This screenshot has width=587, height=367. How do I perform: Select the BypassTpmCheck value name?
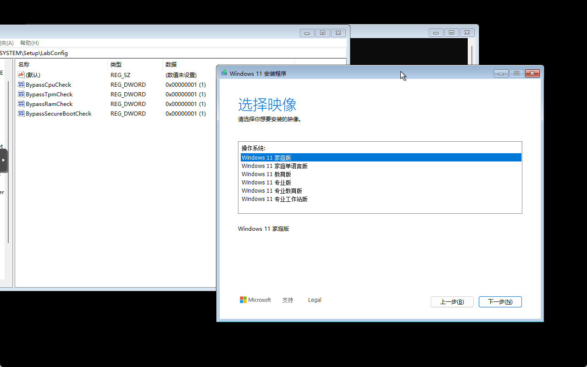(x=49, y=95)
